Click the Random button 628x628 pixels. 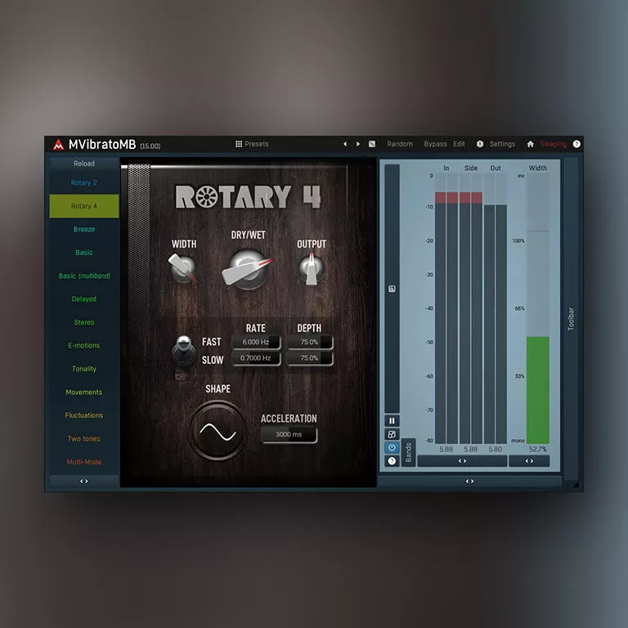click(x=400, y=144)
